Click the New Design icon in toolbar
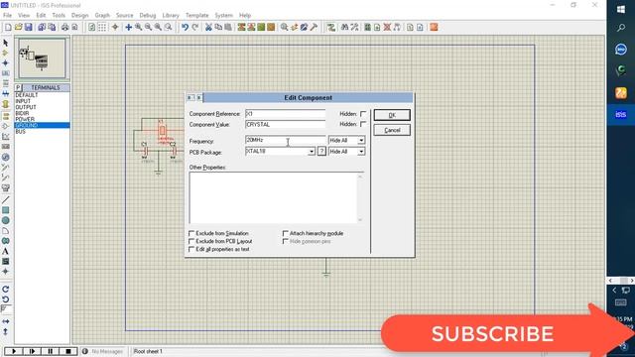The height and width of the screenshot is (357, 635). (x=8, y=27)
